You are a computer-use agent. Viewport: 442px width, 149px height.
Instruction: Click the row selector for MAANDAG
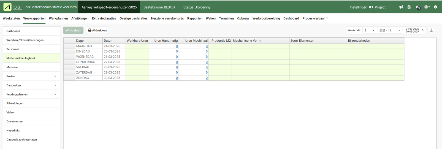tap(69, 46)
